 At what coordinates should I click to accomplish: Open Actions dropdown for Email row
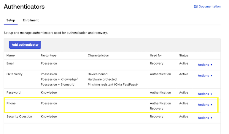205,65
